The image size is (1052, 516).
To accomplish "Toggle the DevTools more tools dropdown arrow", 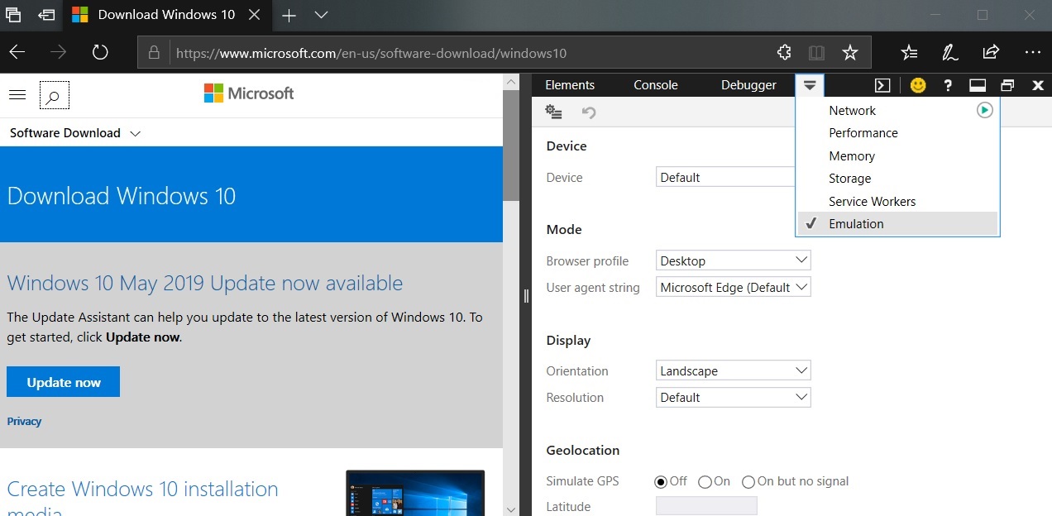I will pos(810,85).
